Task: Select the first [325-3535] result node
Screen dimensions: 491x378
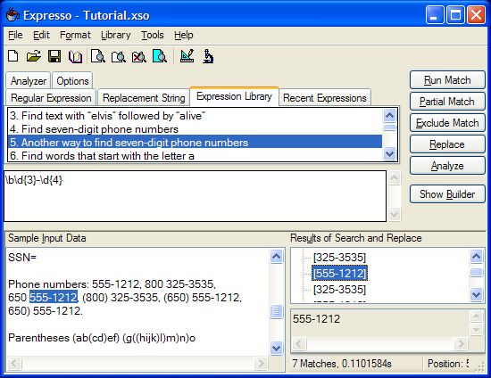Action: point(339,258)
